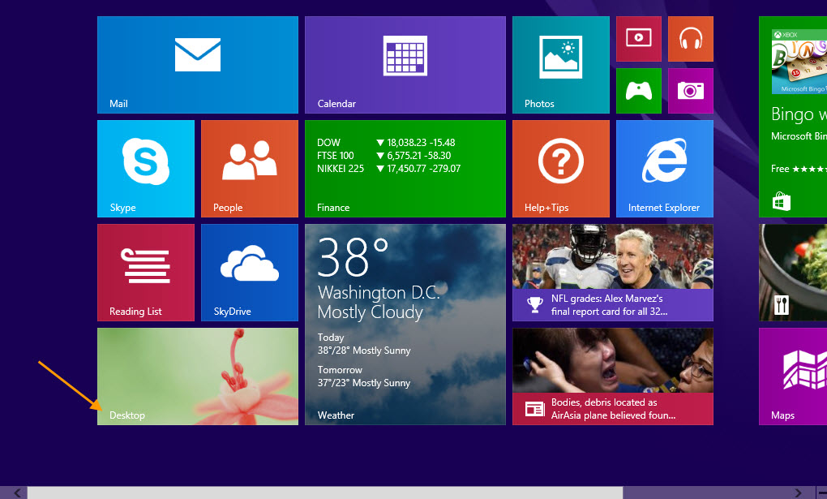Click the Store bag icon on Bingo tile
Viewport: 827px width, 499px height.
[x=781, y=202]
